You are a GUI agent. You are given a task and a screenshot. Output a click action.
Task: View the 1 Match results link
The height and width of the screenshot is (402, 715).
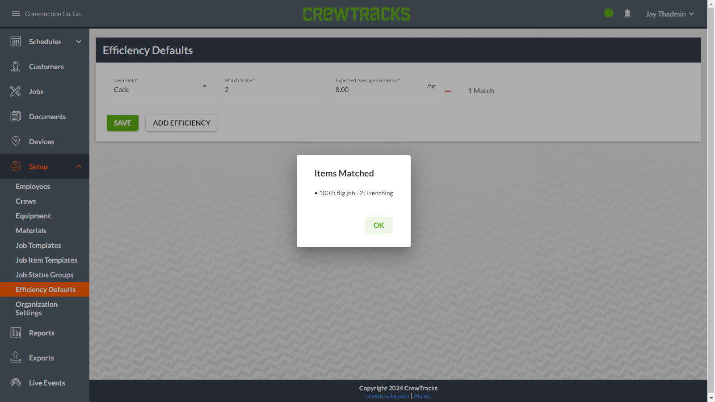pos(481,91)
